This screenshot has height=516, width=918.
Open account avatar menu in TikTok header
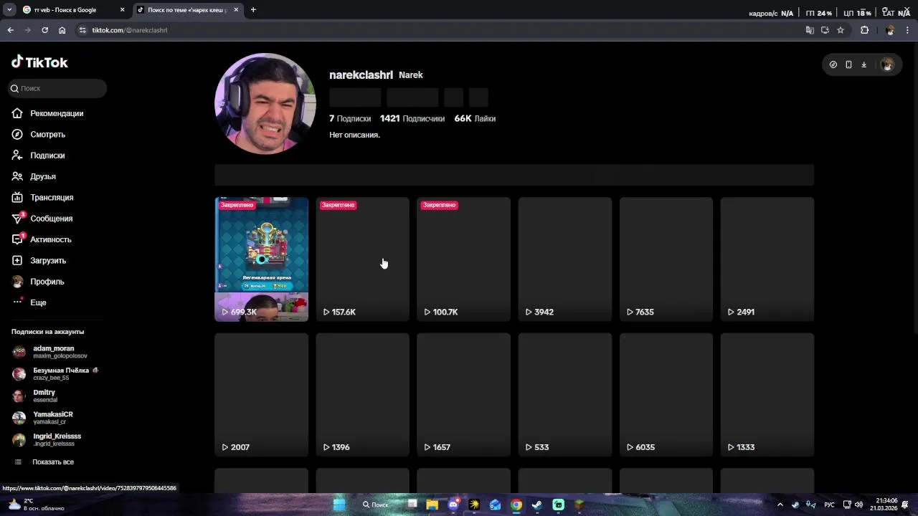click(x=887, y=64)
